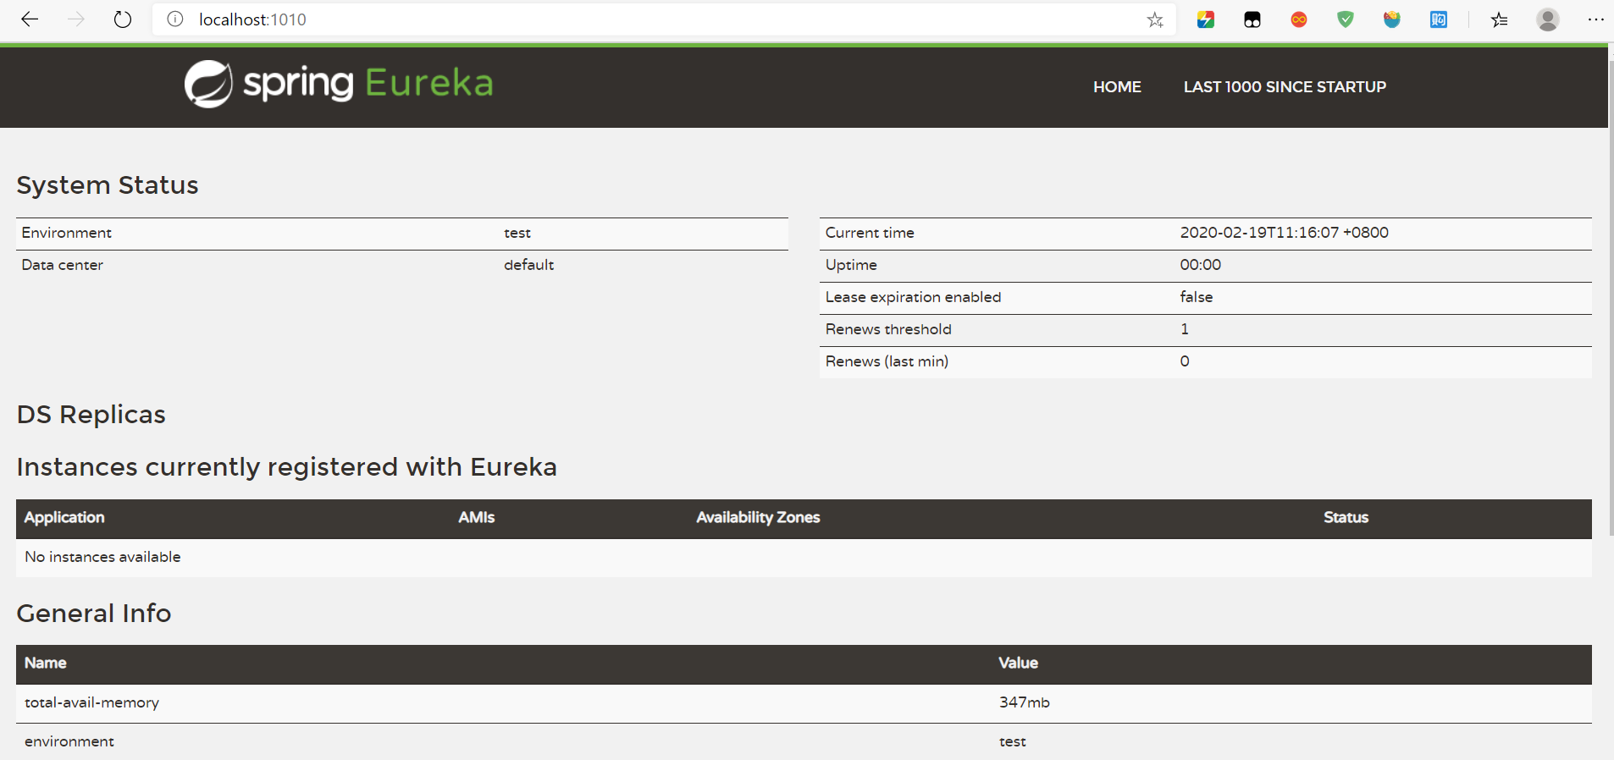The image size is (1614, 760).
Task: Click the General Info heading
Action: point(94,614)
